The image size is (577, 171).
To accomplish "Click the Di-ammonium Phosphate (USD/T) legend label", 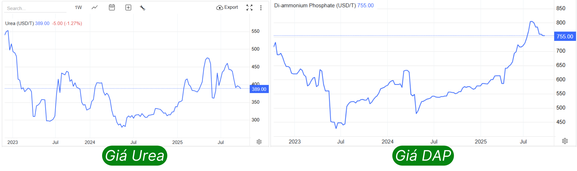I will click(x=315, y=5).
